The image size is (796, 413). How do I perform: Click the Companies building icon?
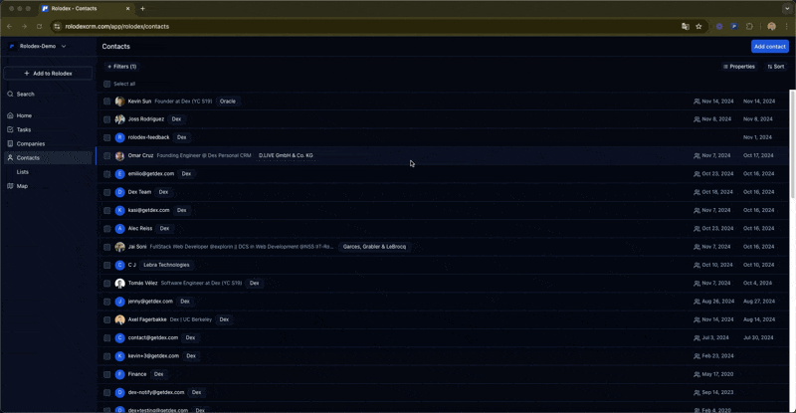10,143
